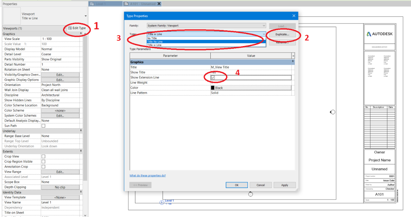Click the Depth Clipping No clip button
411x217 pixels.
tap(60, 187)
